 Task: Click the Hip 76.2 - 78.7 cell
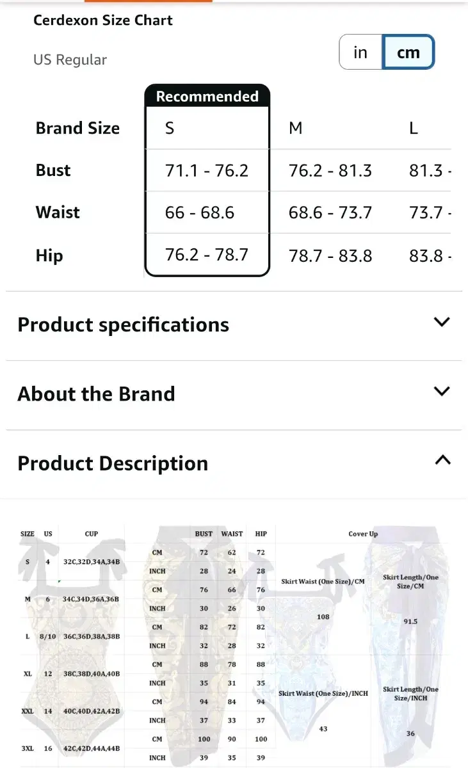click(x=207, y=255)
